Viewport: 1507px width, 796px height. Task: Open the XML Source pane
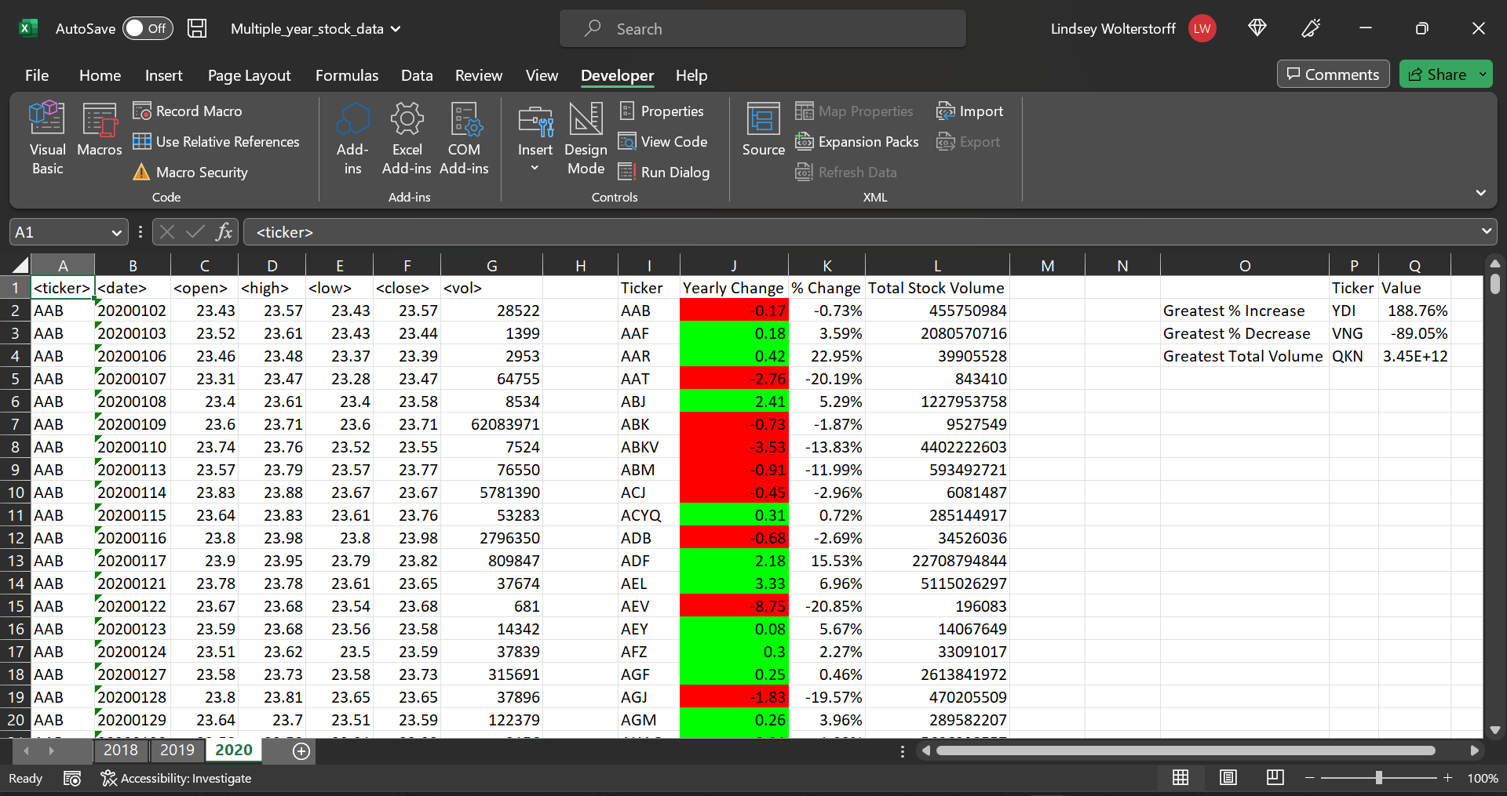[763, 130]
